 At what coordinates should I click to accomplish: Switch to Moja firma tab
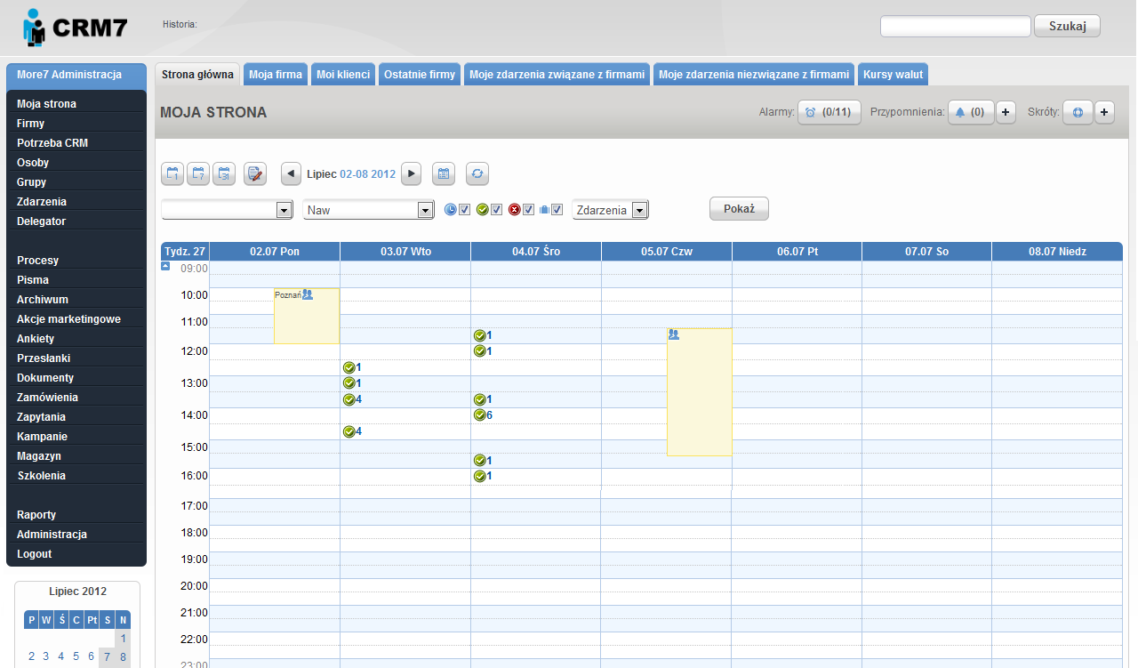(x=276, y=75)
